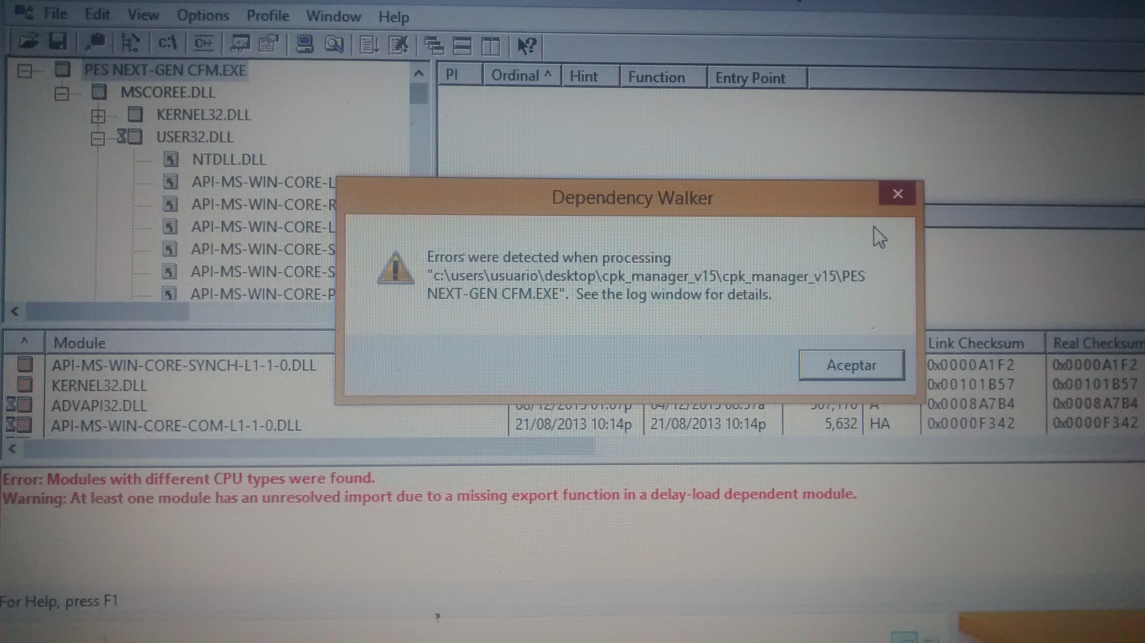The image size is (1145, 643).
Task: Sort by the Real Checksum column header
Action: click(1096, 343)
